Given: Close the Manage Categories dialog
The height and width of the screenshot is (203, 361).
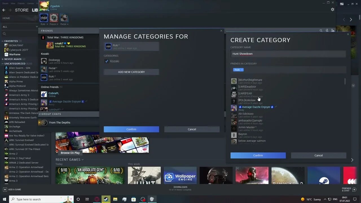Looking at the screenshot, I should click(x=221, y=30).
